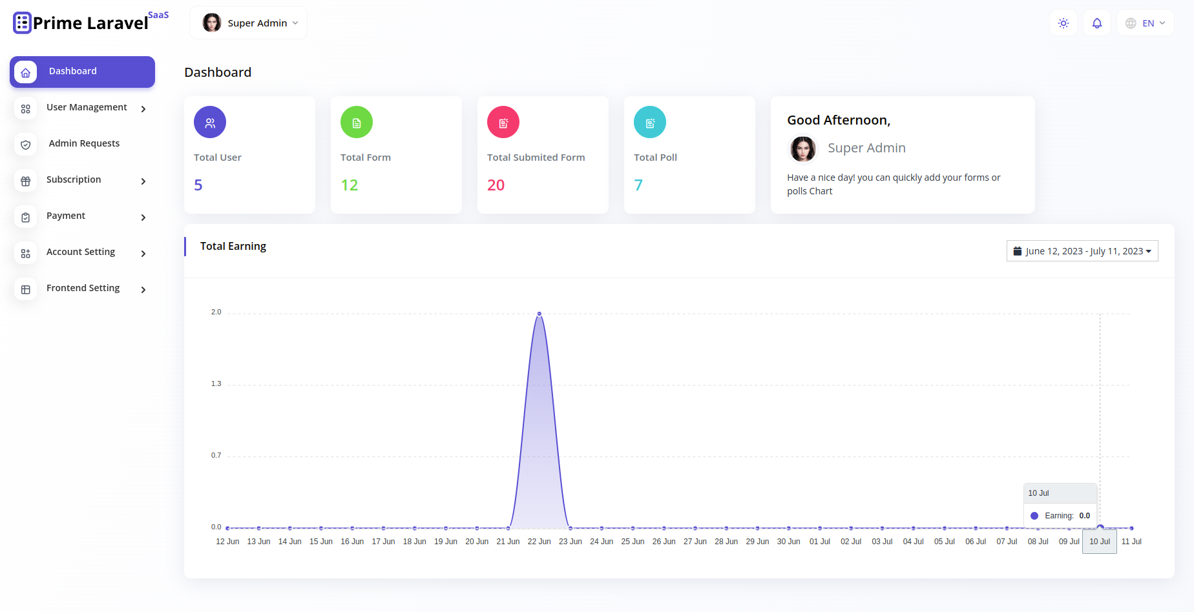Toggle light/dark theme with the sun icon

pyautogui.click(x=1063, y=23)
